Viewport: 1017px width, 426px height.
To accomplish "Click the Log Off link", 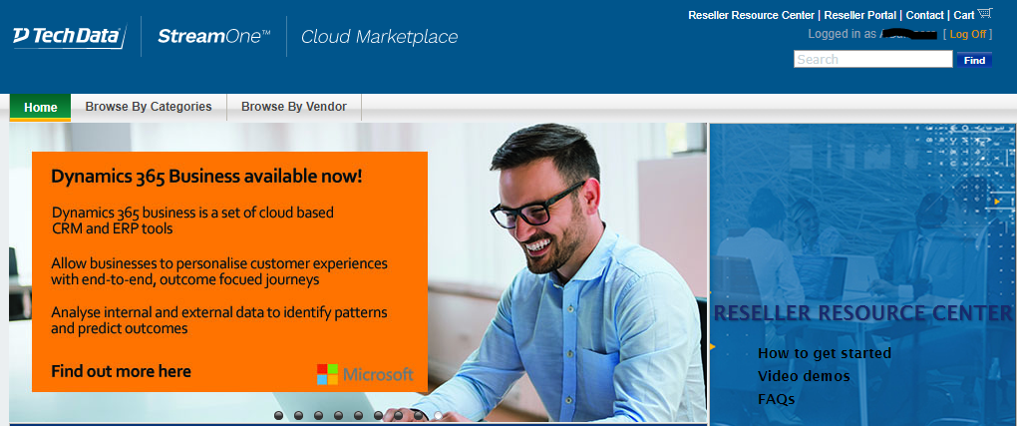I will [x=967, y=34].
